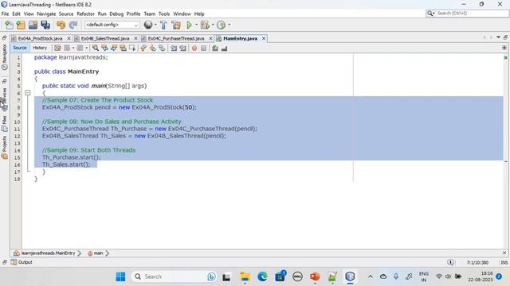
Task: Run the project with green play icon
Action: 190,25
